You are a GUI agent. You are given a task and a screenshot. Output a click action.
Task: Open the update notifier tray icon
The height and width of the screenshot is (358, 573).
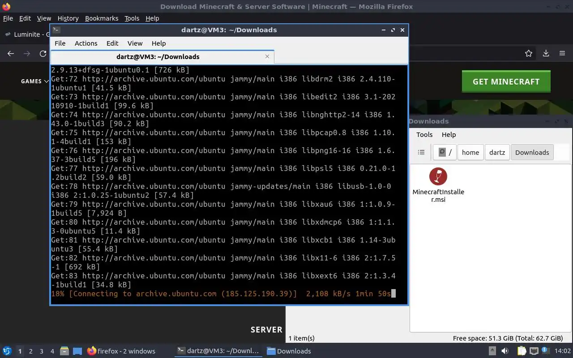[546, 351]
